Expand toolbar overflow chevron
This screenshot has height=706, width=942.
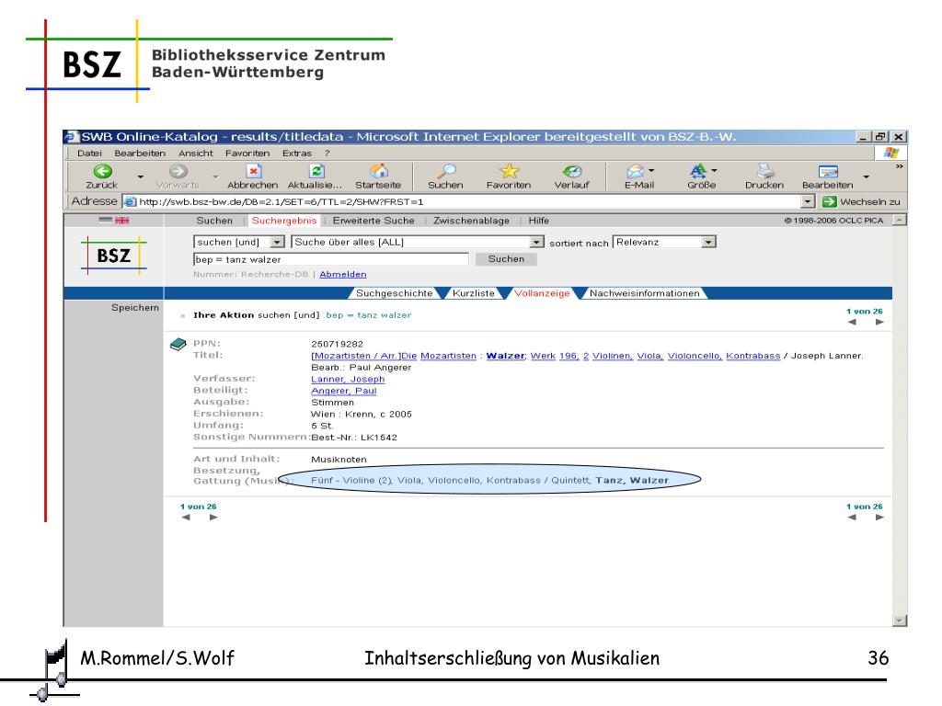point(899,166)
